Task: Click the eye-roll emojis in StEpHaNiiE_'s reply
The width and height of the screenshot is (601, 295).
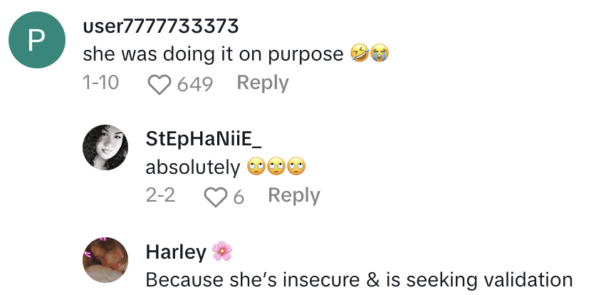Action: coord(276,167)
